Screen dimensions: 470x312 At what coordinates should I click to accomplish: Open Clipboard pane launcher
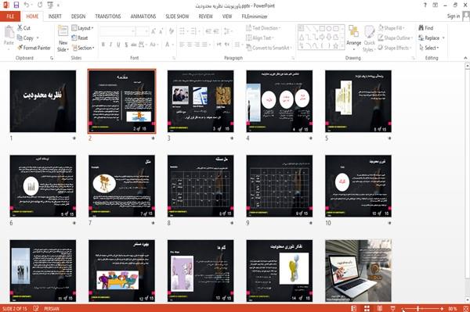52,58
